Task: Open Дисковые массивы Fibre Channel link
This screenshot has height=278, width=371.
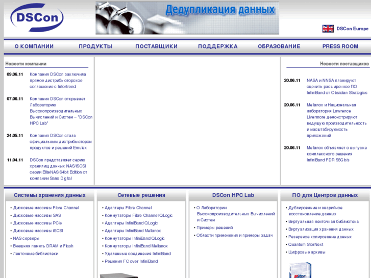Action: pyautogui.click(x=46, y=208)
